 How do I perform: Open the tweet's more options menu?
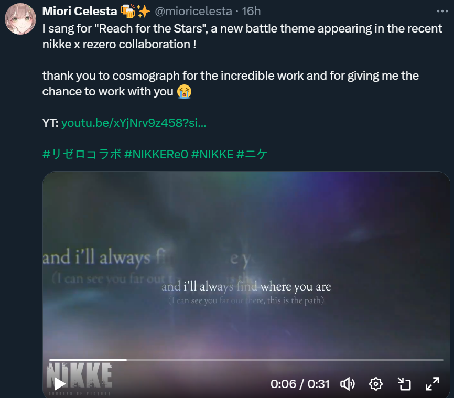coord(442,12)
